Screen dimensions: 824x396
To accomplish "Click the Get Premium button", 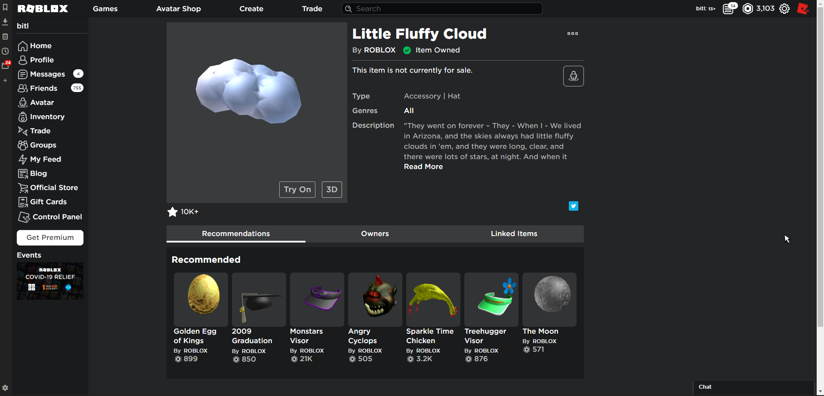I will pyautogui.click(x=50, y=237).
